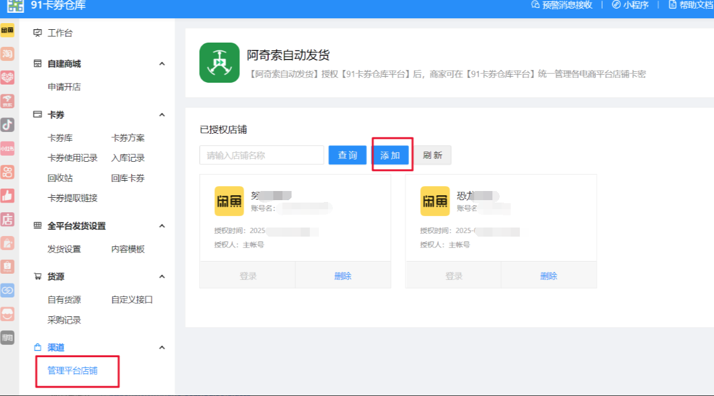Click the 货源 cart icon
Viewport: 714px width, 396px height.
[x=38, y=276]
